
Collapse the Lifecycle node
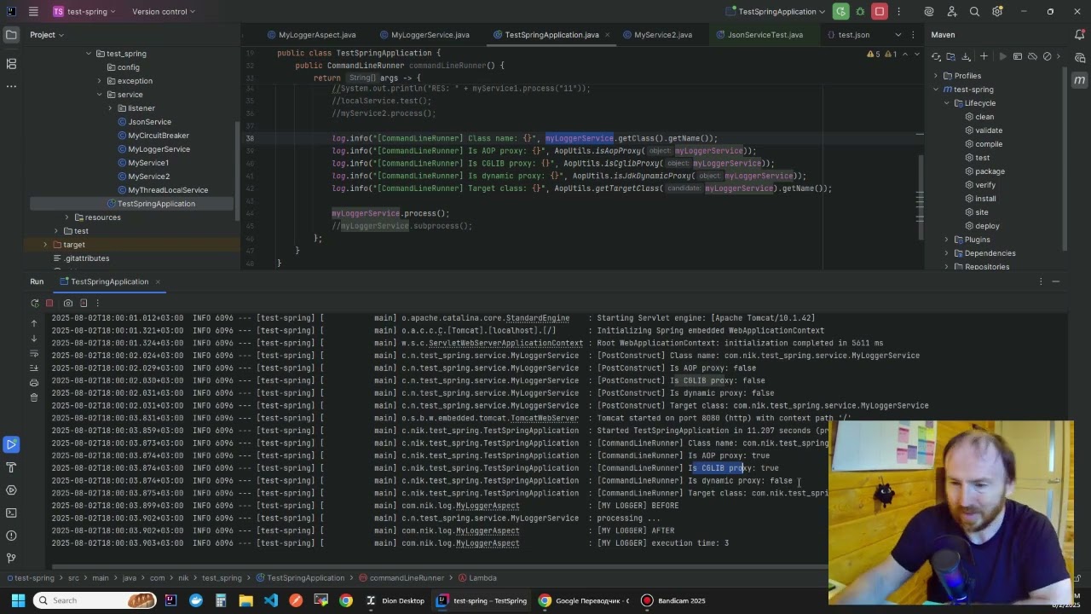click(946, 103)
